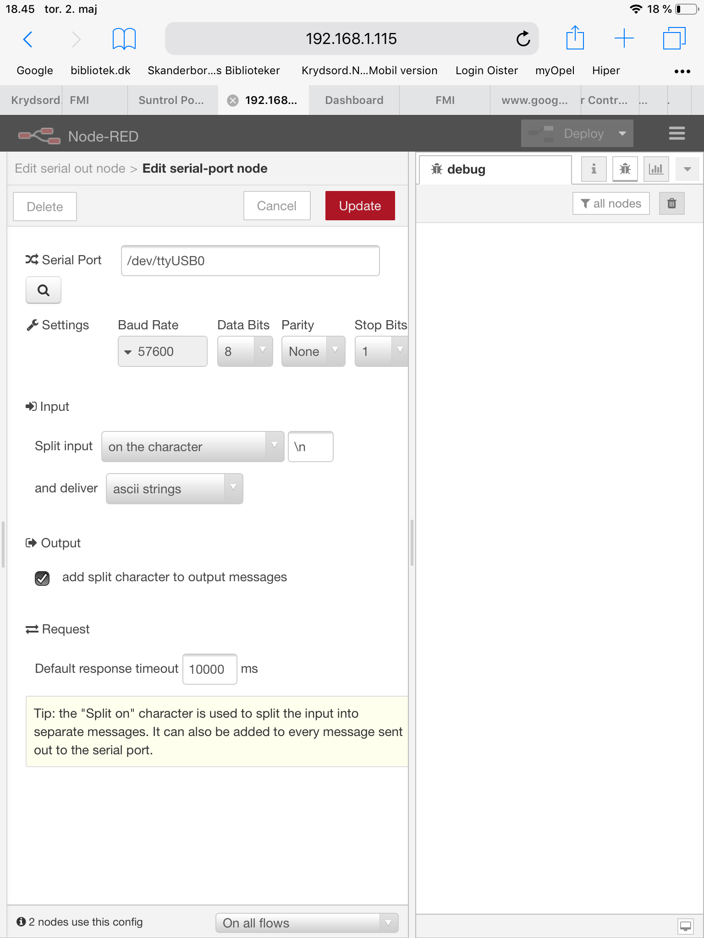Clear debug messages with trash icon
This screenshot has height=938, width=704.
click(671, 203)
